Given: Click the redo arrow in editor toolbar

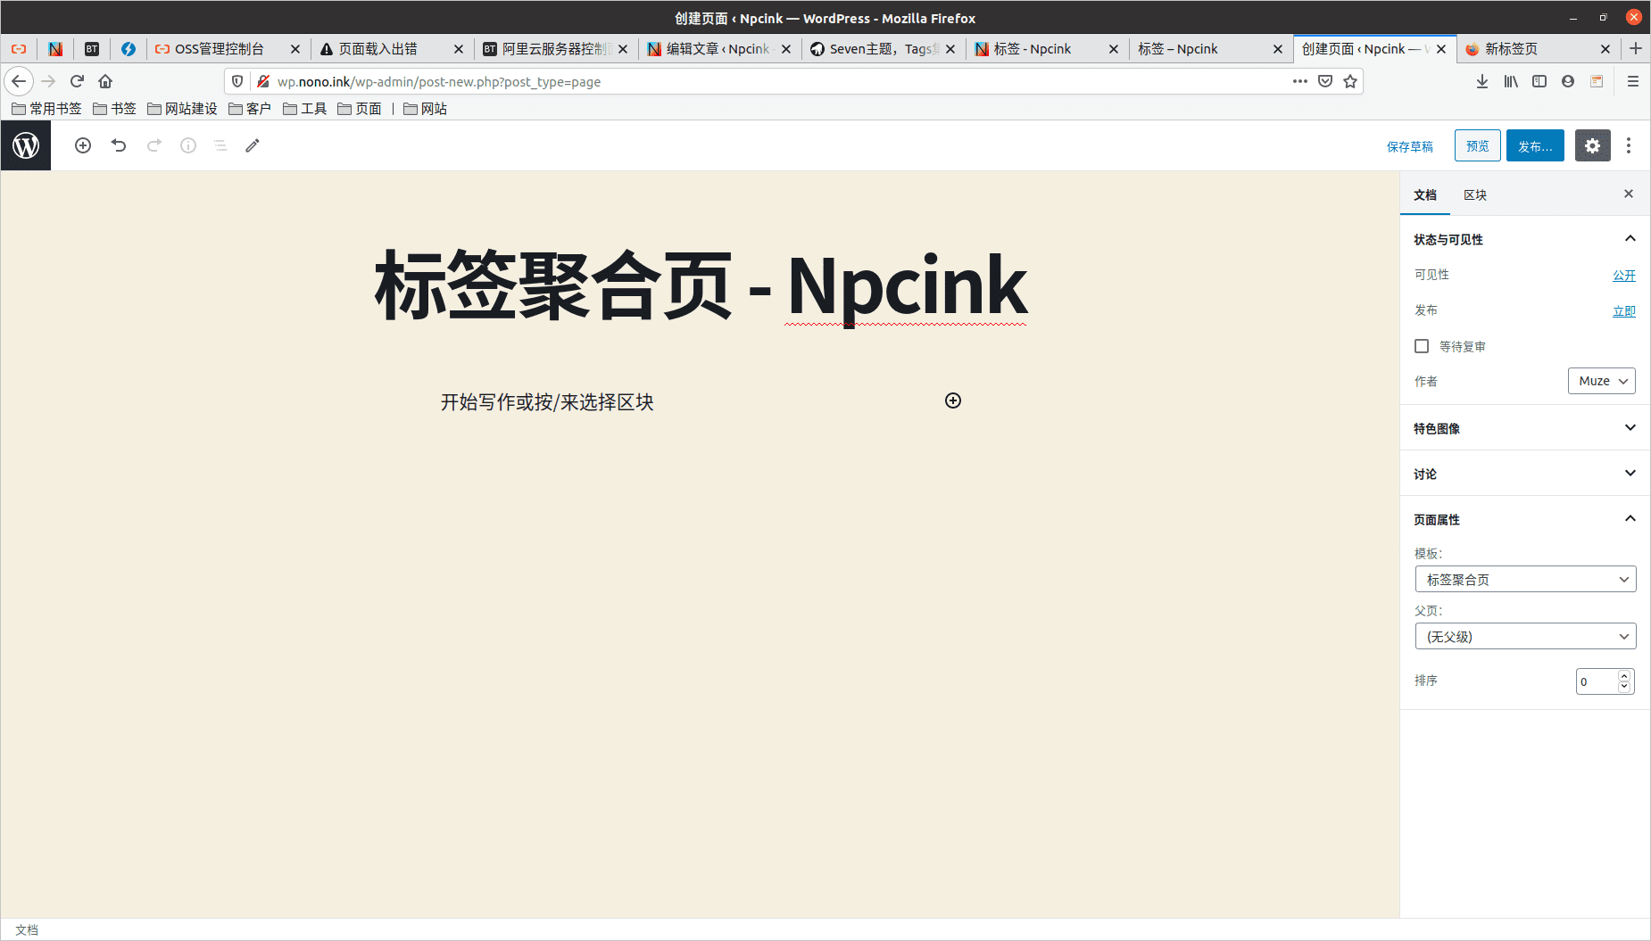Looking at the screenshot, I should click(x=153, y=145).
